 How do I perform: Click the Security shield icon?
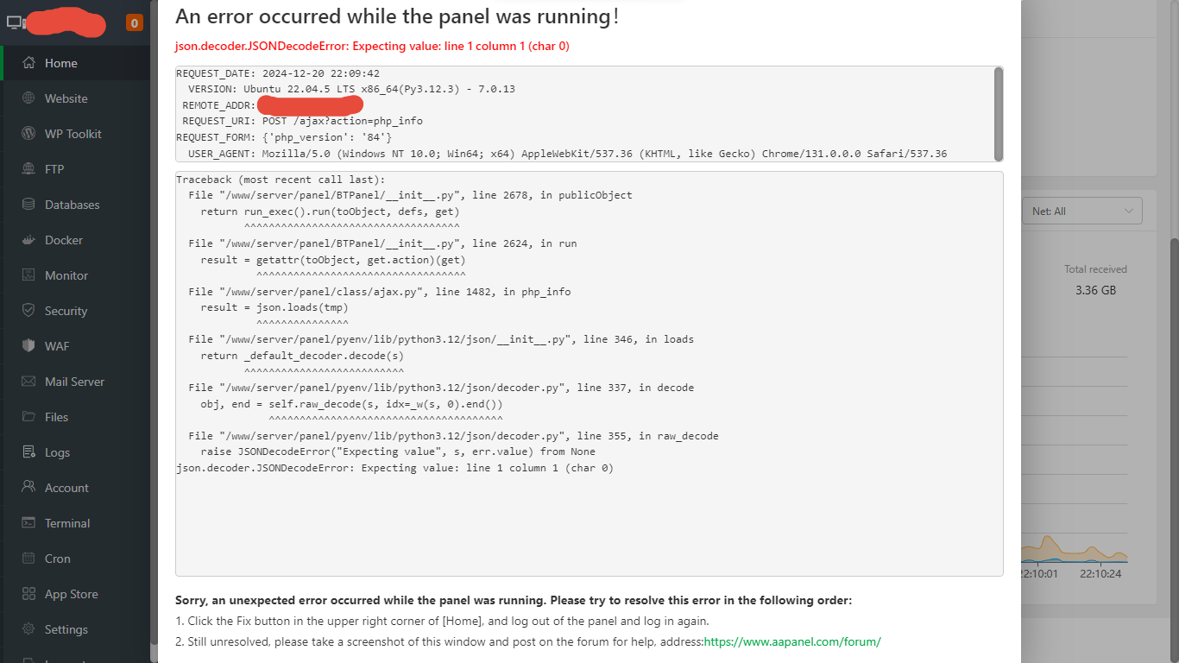click(28, 311)
